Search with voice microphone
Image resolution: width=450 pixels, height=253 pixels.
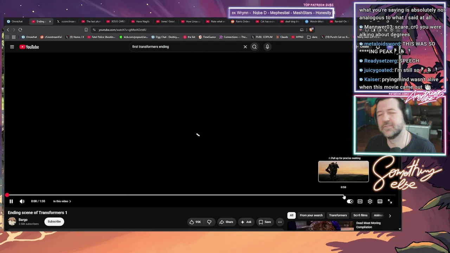pyautogui.click(x=267, y=47)
